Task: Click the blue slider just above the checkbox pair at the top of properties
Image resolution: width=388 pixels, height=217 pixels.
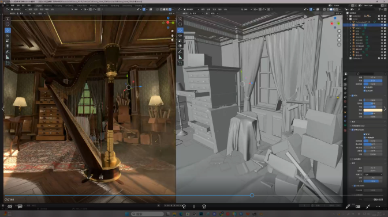Action: coord(373,84)
